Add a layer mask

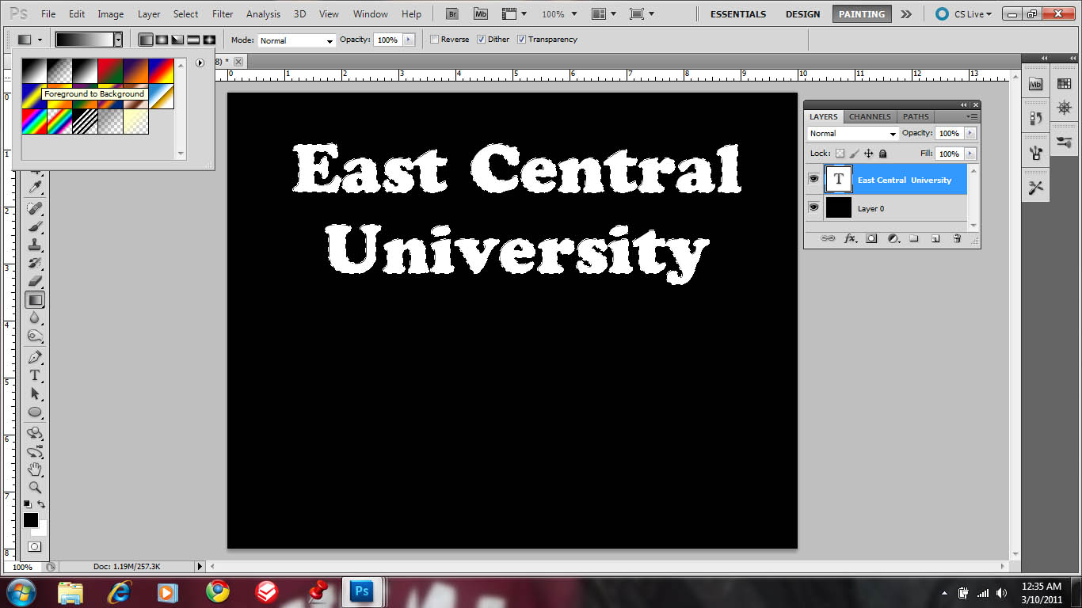click(x=871, y=238)
